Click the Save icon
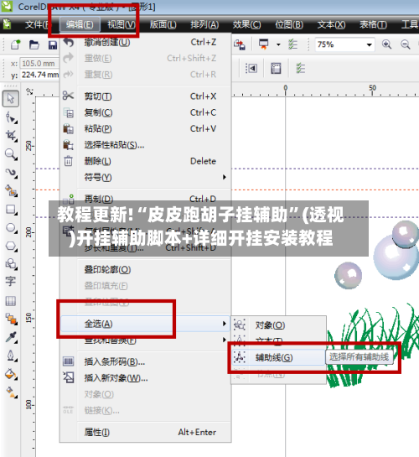Viewport: 419px width, 457px height. pos(53,45)
